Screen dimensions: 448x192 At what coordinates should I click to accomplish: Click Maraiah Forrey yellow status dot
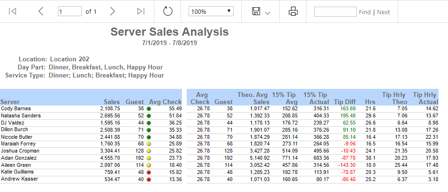(x=149, y=144)
